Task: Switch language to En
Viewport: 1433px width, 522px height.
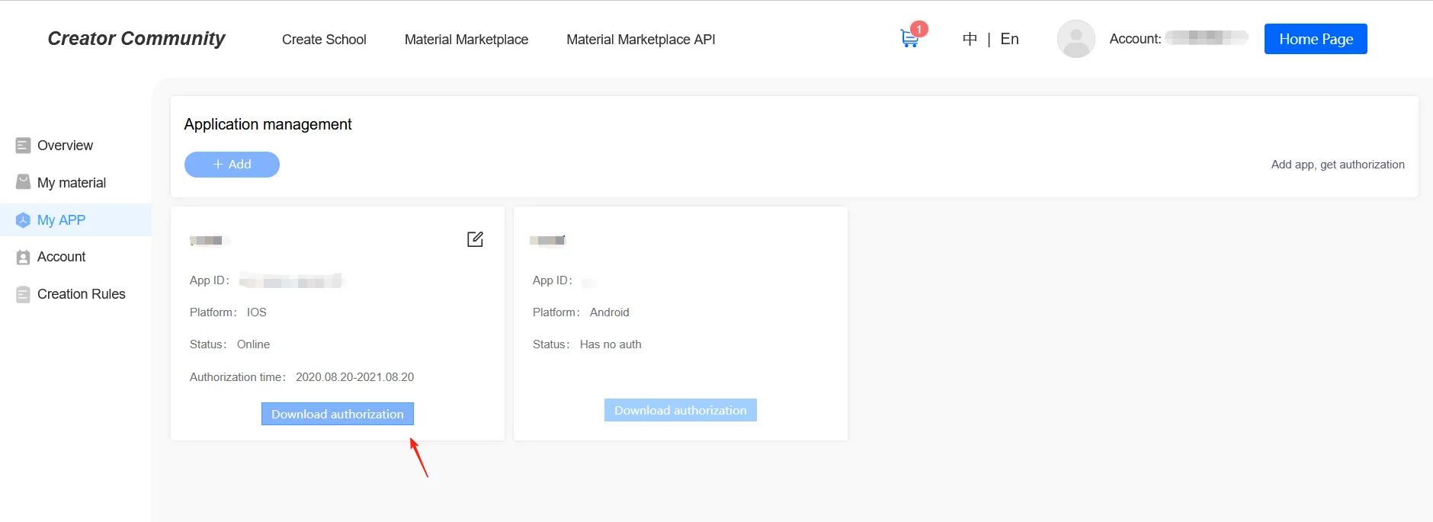Action: click(1009, 39)
